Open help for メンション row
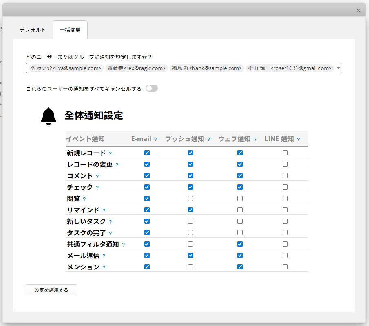Screen dimensions: 369x326 tap(104, 267)
